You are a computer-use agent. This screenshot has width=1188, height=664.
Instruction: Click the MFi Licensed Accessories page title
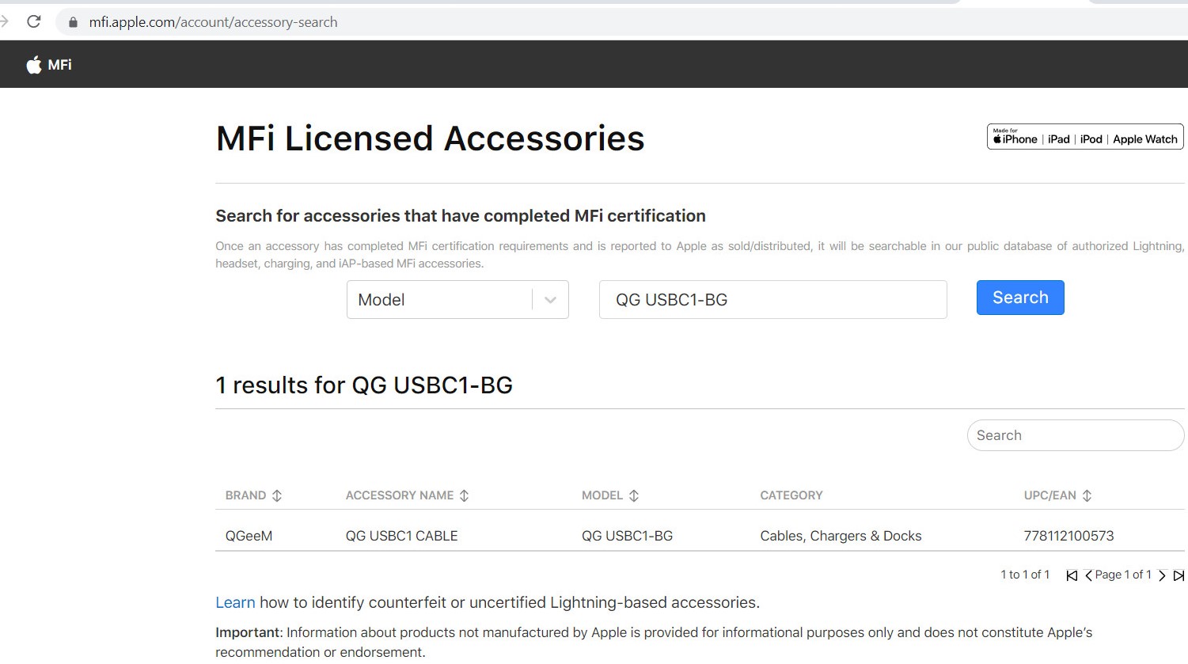tap(430, 138)
